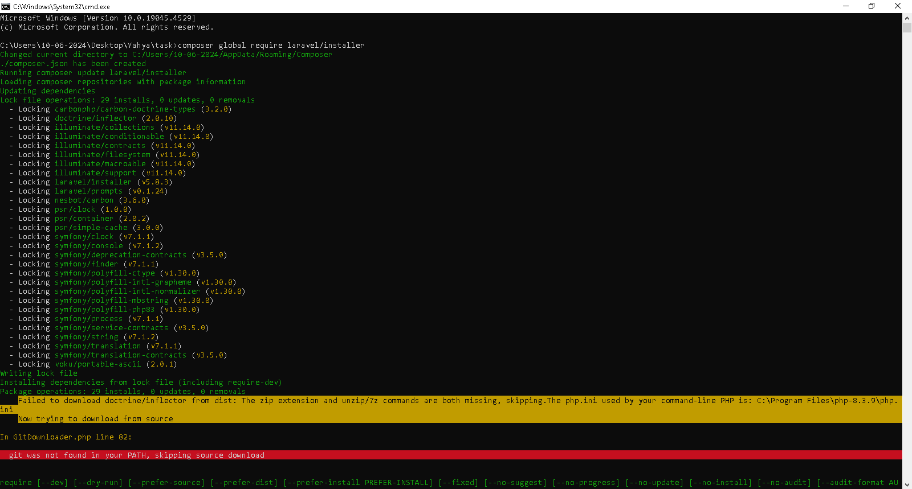Click the 'Writing lock file' line
Viewport: 912px width, 489px height.
(x=39, y=373)
